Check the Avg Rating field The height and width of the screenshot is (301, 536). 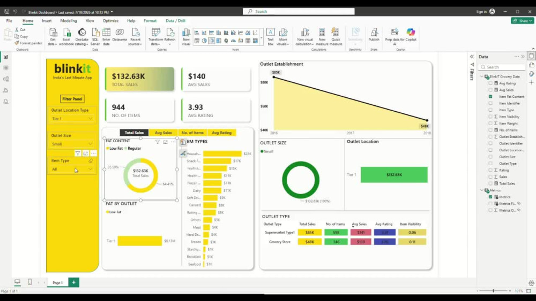pos(490,83)
